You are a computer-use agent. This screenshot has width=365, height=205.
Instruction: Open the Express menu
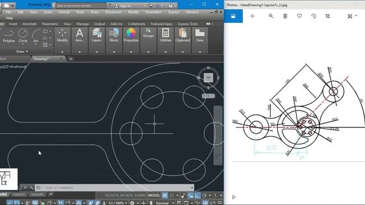[x=174, y=12]
